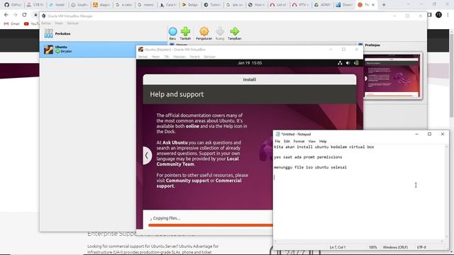Open the View menu in Notepad
Viewport: 454px width, 255px height.
click(312, 141)
